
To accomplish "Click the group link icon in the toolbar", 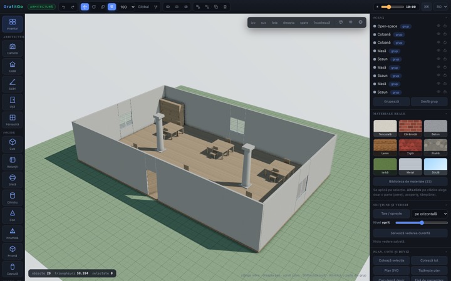I will click(x=198, y=7).
